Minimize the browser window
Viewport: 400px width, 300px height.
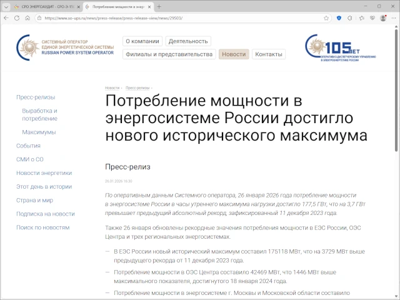(365, 6)
